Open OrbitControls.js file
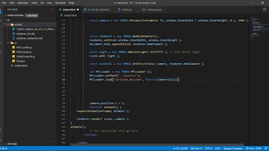This screenshot has width=269, height=151. [26, 56]
